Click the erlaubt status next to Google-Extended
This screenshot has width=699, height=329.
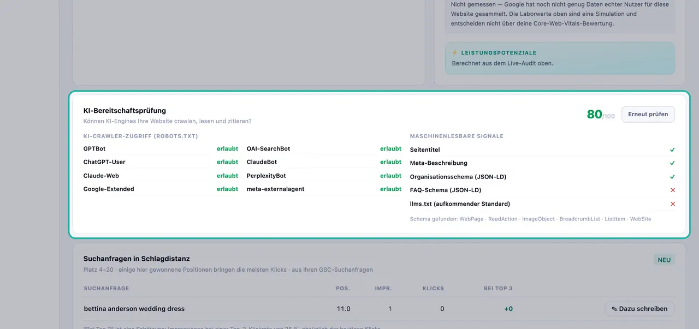(227, 189)
